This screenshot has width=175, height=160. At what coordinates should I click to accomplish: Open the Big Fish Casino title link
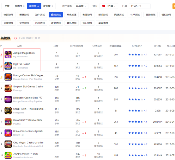click(22, 64)
